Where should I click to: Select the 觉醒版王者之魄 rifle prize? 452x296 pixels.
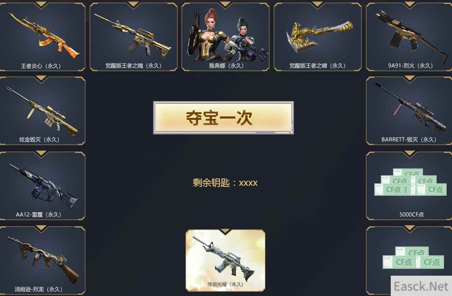click(134, 36)
